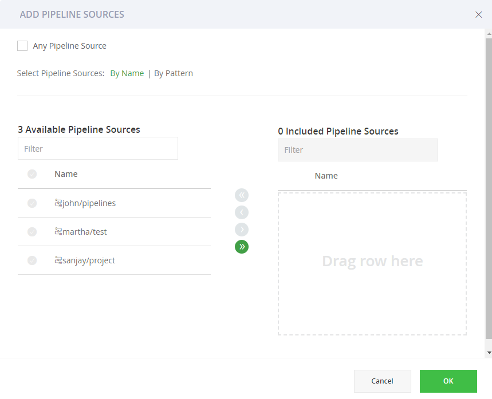The width and height of the screenshot is (492, 399).
Task: Click the Cancel button
Action: (382, 381)
